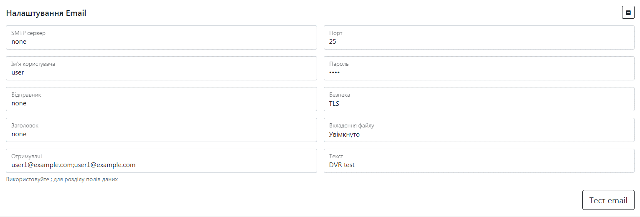The width and height of the screenshot is (640, 217).
Task: Focus the Заголовок subject field
Action: (x=161, y=134)
